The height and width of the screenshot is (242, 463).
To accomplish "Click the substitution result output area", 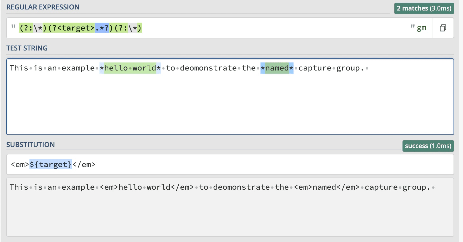I will pos(230,207).
